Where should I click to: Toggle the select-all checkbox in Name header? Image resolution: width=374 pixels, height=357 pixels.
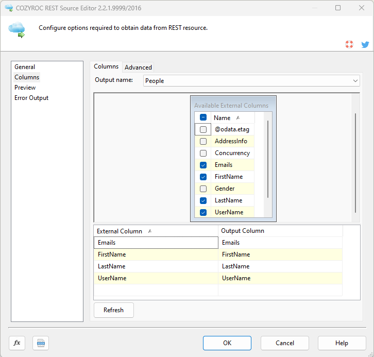[203, 117]
